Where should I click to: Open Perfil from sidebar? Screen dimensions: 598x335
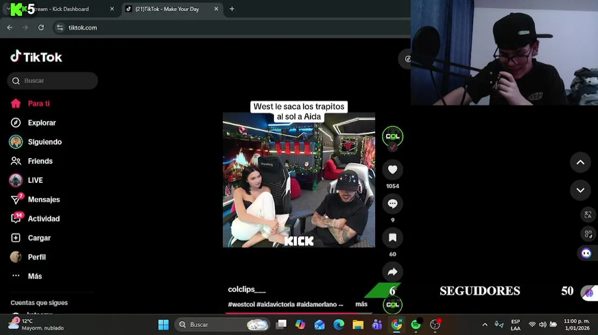[x=28, y=257]
